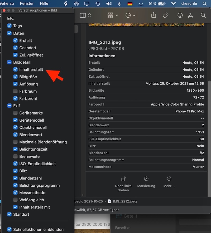Click the Share icon in Finder toolbar
Image resolution: width=211 pixels, height=233 pixels.
[x=154, y=16]
